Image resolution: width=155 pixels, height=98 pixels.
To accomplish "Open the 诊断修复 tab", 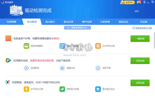I will (x=105, y=22).
